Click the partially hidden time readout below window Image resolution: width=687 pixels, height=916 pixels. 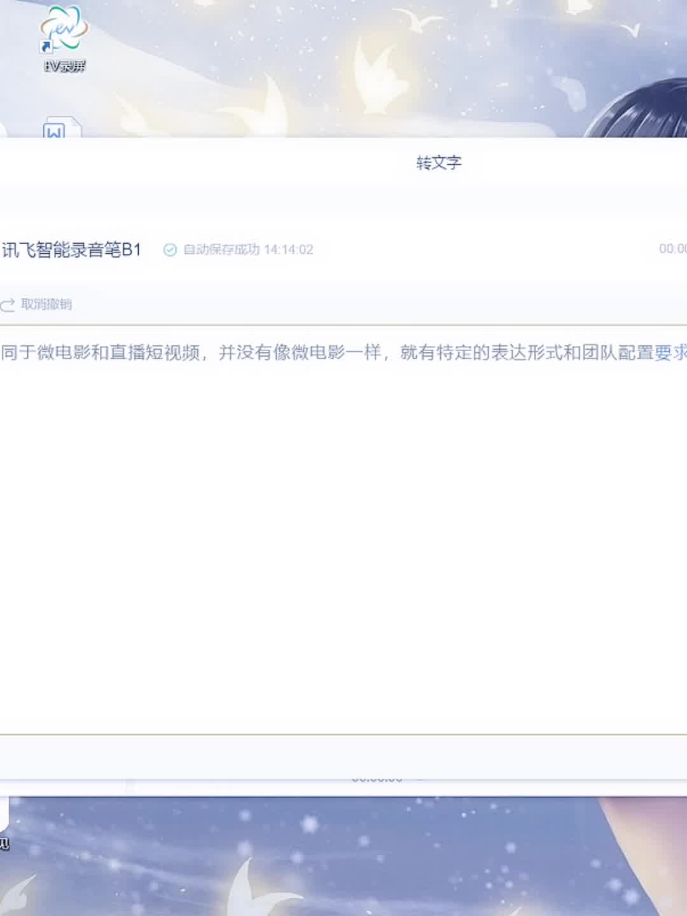click(377, 780)
